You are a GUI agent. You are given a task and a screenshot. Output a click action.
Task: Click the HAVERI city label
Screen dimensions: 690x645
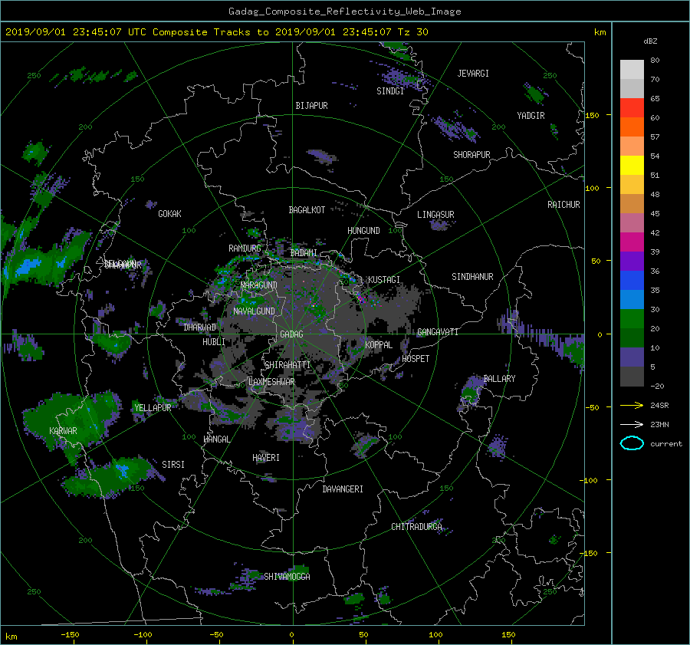[x=266, y=457]
